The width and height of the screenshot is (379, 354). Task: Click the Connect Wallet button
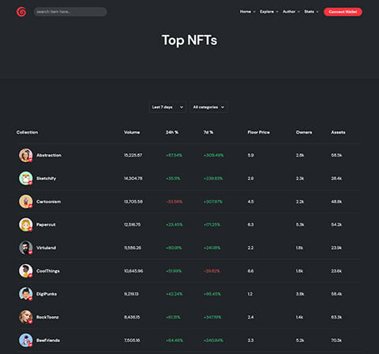click(343, 12)
